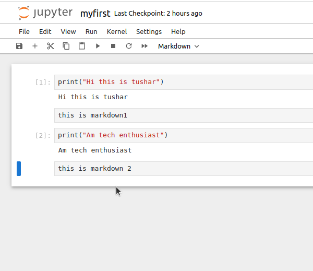Open the View menu
The image size is (313, 271).
68,31
